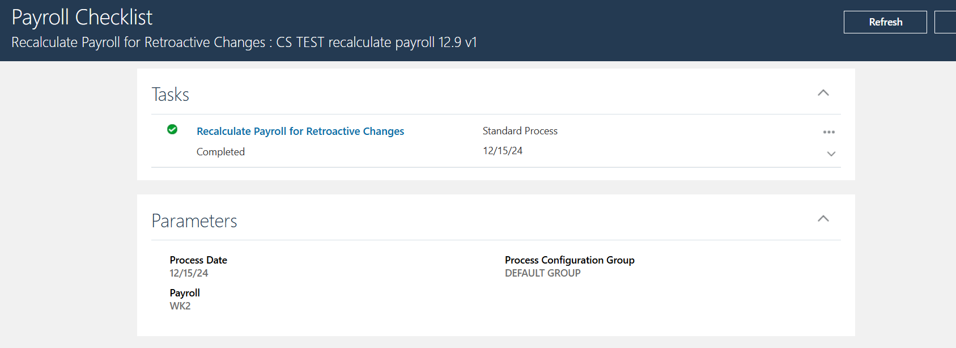Click the Process Date parameter value
The image size is (956, 348).
189,273
